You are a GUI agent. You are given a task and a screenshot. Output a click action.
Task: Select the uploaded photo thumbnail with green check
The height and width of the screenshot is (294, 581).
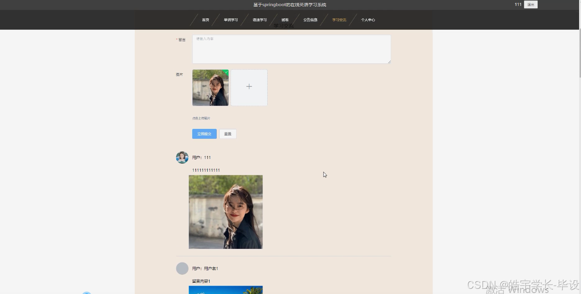(x=211, y=87)
